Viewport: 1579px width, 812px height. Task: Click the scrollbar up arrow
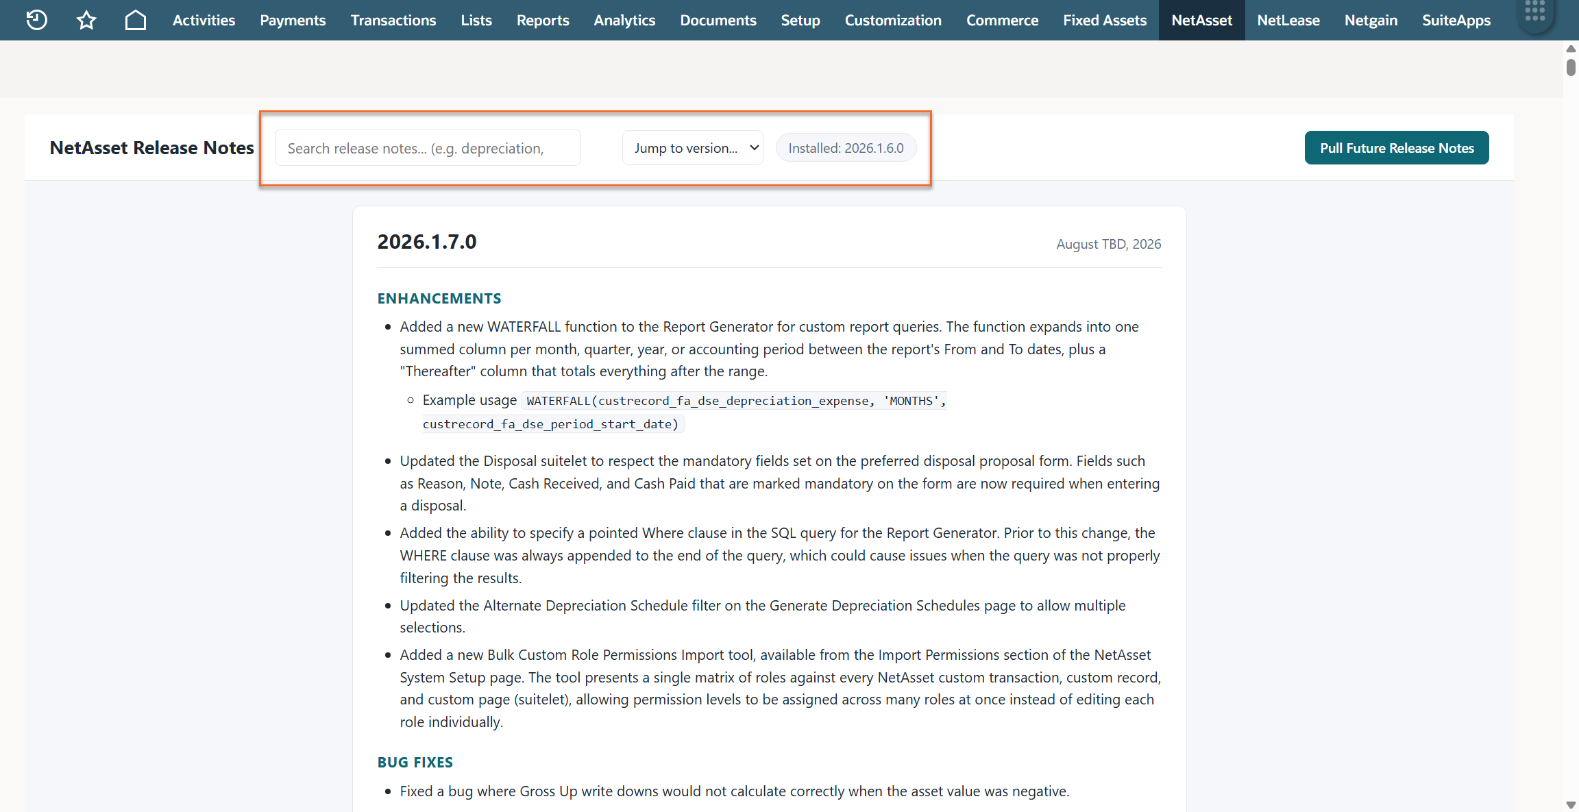tap(1571, 48)
